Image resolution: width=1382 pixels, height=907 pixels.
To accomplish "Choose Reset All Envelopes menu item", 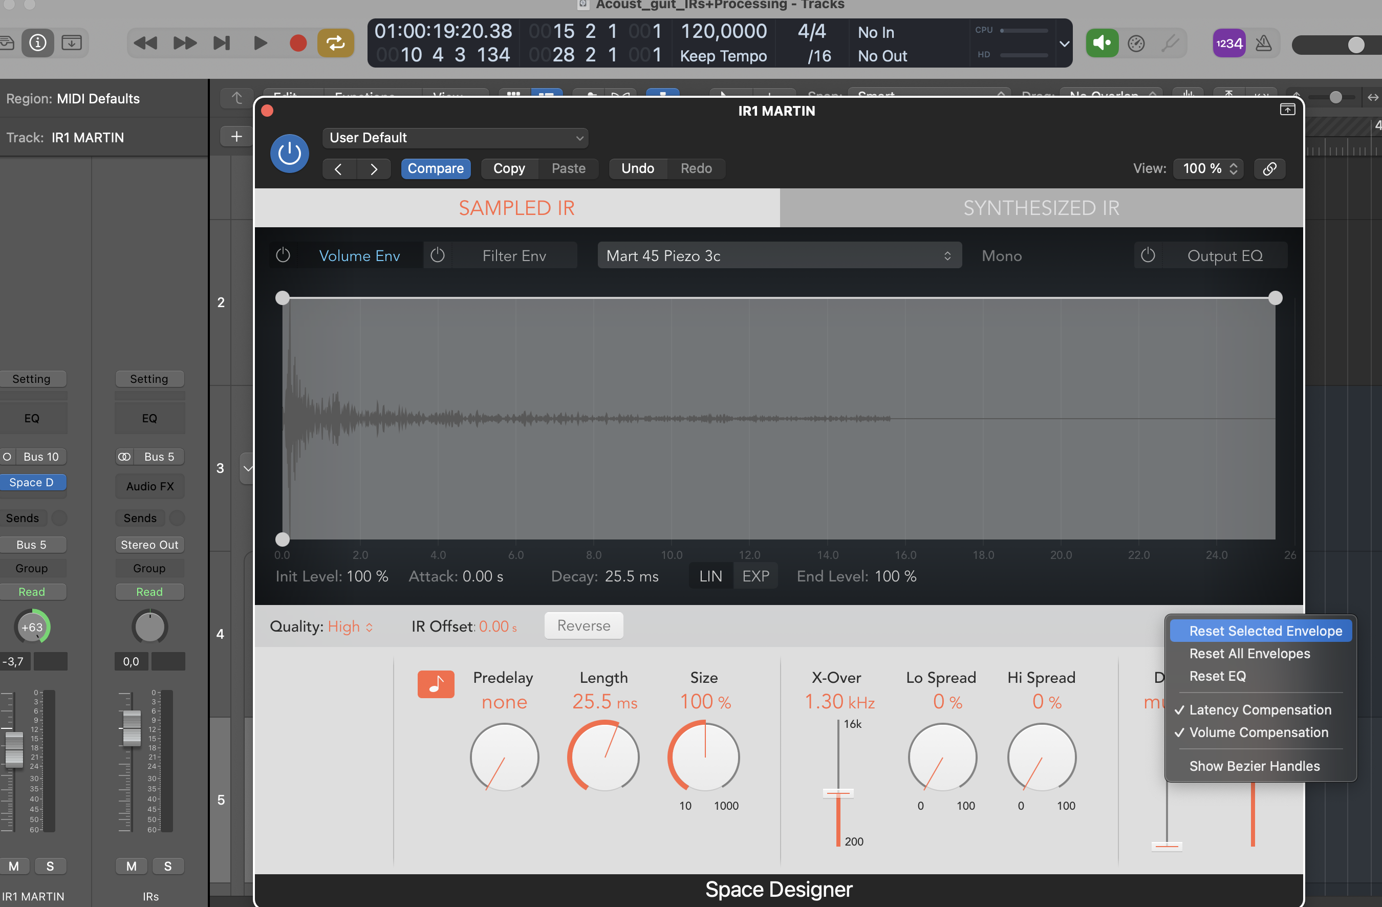I will tap(1249, 653).
